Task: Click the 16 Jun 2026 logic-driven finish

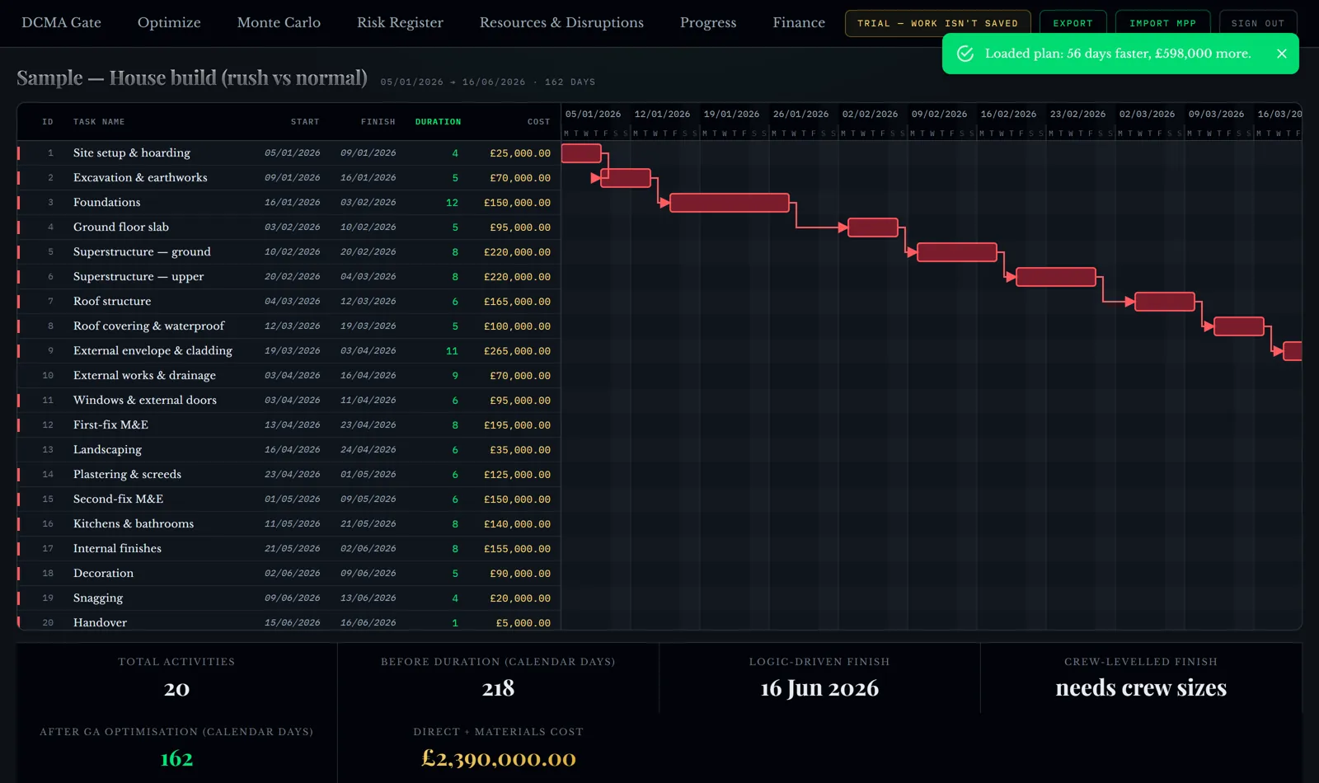Action: (819, 688)
